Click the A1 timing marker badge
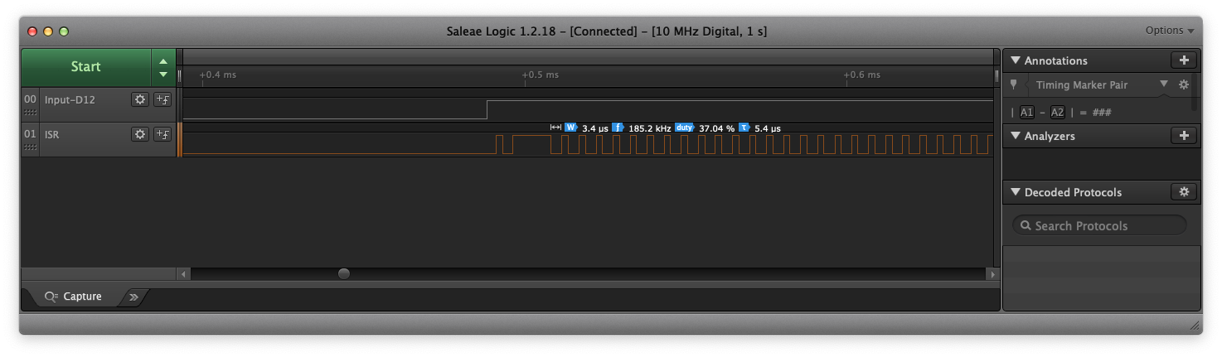Viewport: 1222px width, 357px height. (1026, 113)
